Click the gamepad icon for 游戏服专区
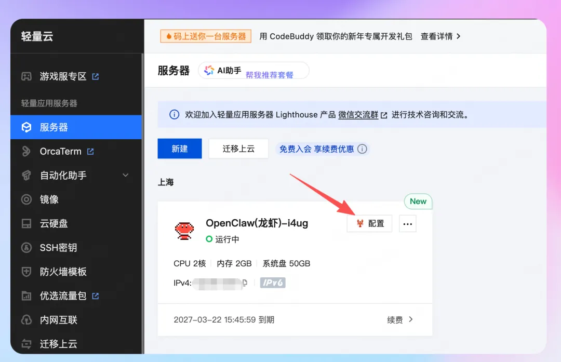The image size is (561, 362). pos(26,76)
